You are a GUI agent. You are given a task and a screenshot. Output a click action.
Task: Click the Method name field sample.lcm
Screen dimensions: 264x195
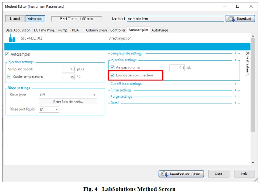pyautogui.click(x=175, y=19)
